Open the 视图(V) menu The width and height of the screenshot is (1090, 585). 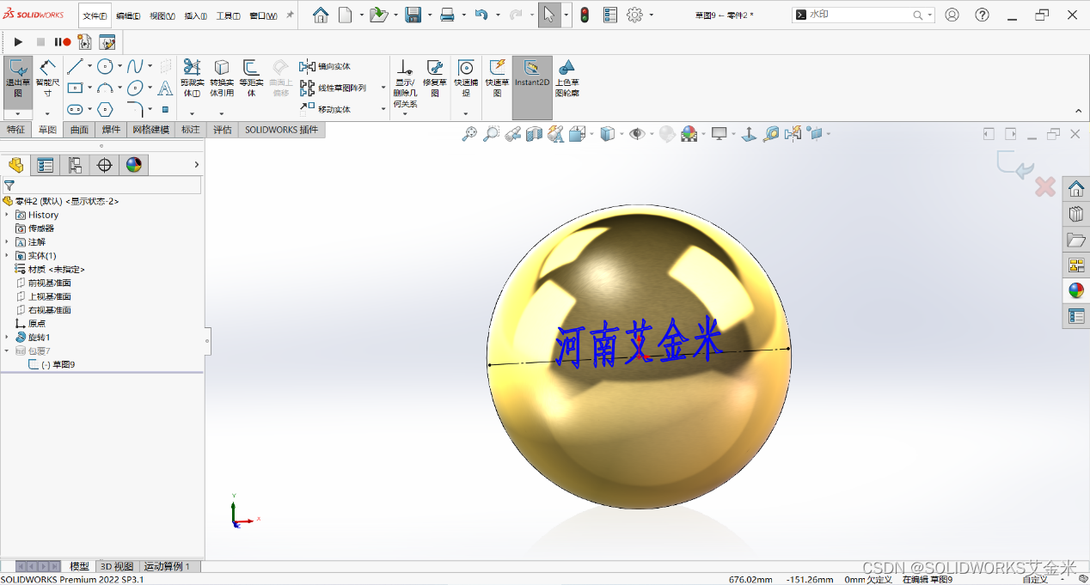[162, 15]
